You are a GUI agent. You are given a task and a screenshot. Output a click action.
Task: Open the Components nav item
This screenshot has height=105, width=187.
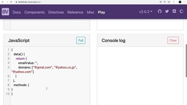tap(34, 12)
